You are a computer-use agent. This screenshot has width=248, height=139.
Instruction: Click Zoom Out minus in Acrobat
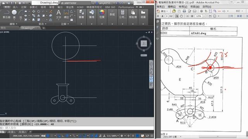(x=188, y=16)
